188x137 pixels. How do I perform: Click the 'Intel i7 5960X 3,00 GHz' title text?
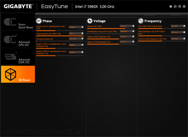click(95, 6)
